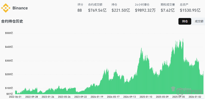
Task: Select the $9892.32万 liquidation value
Action: tap(145, 10)
